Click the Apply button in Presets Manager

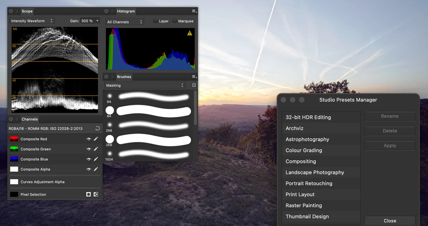pyautogui.click(x=390, y=146)
